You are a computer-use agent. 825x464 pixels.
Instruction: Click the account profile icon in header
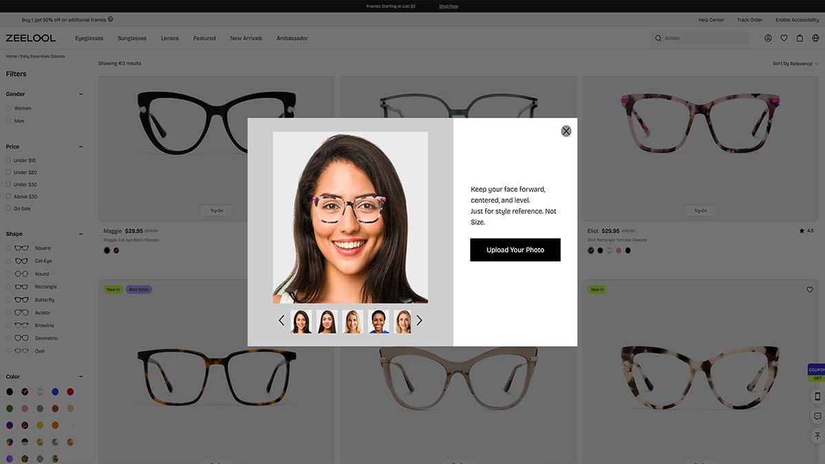pos(768,38)
